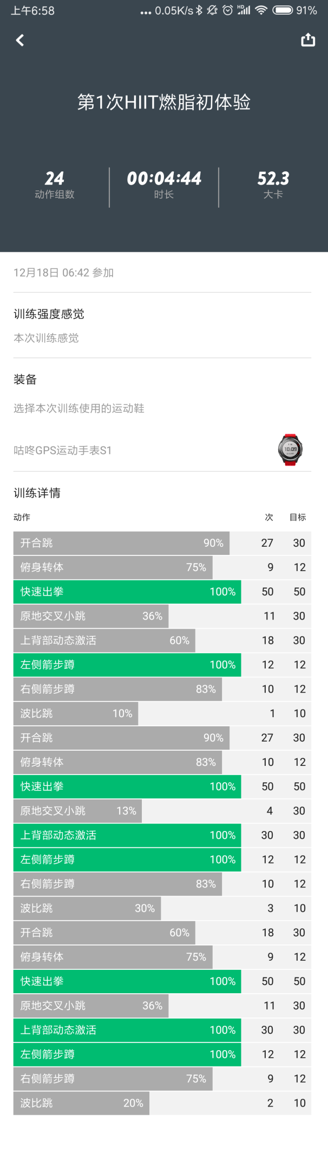Select 选择本次训练使用的运动鞋 option
Viewport: 328px width, 1157px height.
pyautogui.click(x=79, y=408)
